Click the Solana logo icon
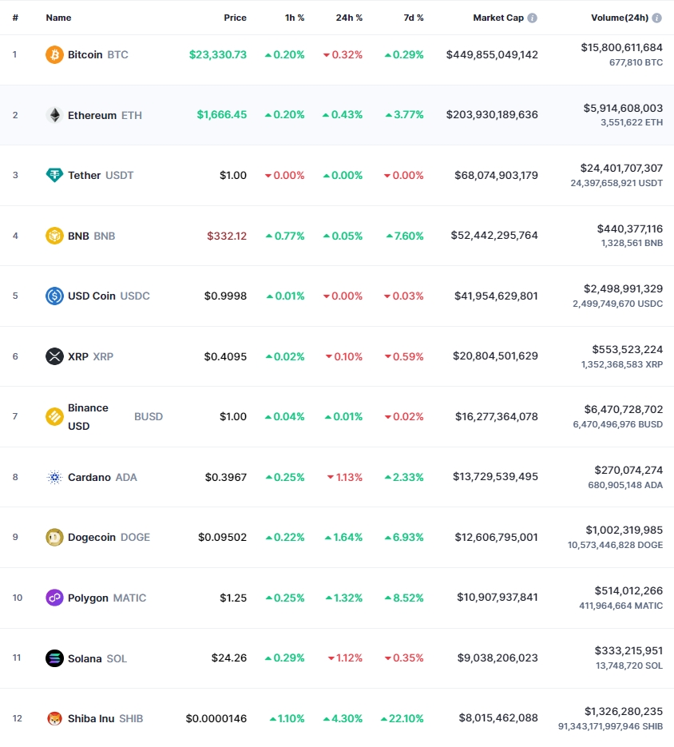The image size is (674, 747). 54,658
